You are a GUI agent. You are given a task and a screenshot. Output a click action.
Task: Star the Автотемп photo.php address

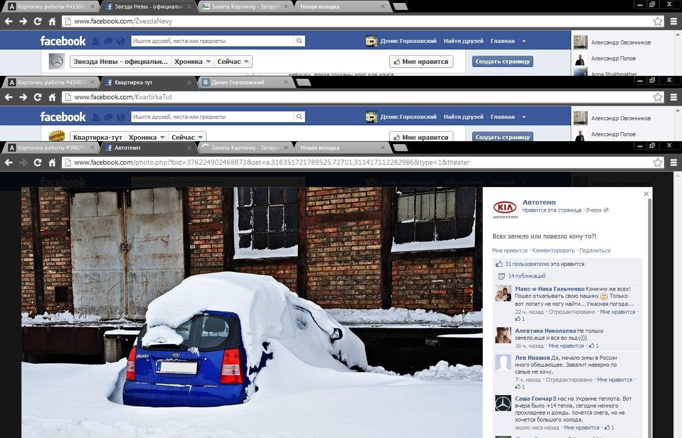point(658,163)
